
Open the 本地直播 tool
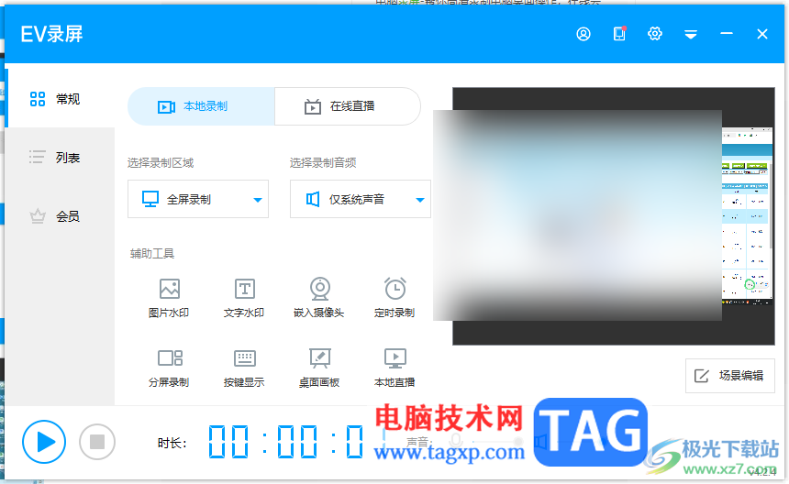(394, 368)
